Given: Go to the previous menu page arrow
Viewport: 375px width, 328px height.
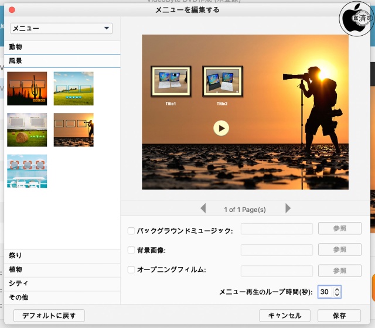Looking at the screenshot, I should click(203, 209).
